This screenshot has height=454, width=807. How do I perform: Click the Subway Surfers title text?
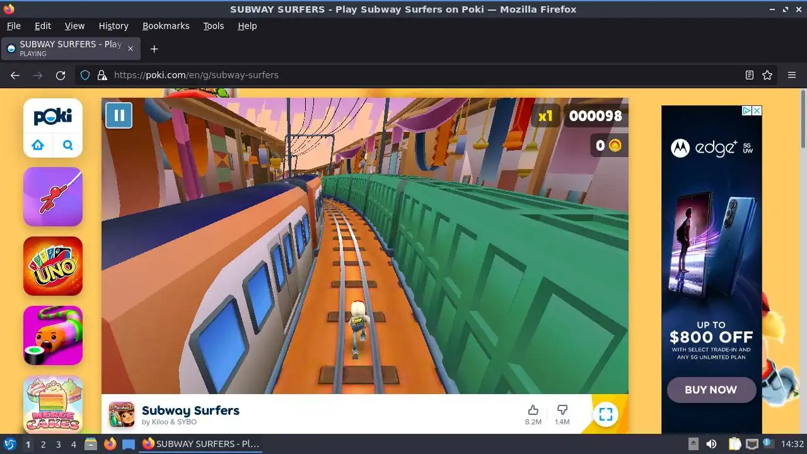pos(190,410)
